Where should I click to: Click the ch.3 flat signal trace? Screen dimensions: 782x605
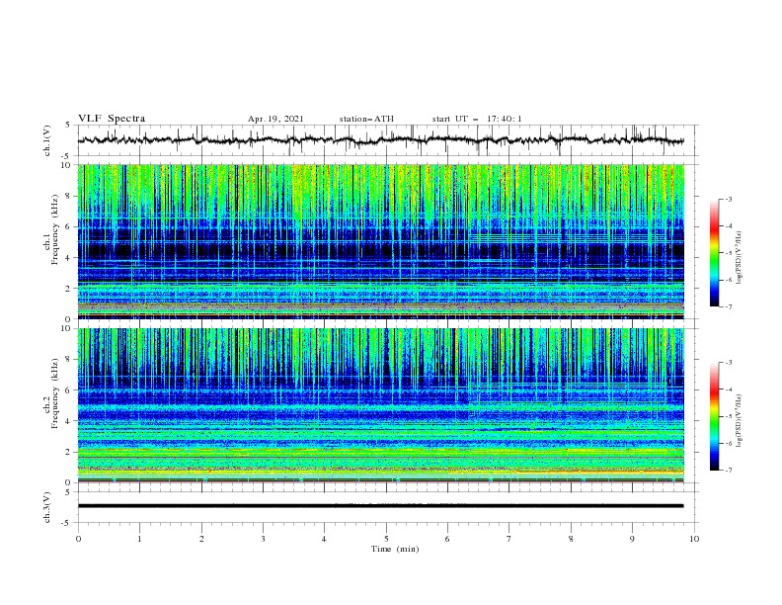(380, 506)
